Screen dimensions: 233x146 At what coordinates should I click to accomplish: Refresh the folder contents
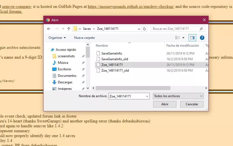tap(145, 29)
